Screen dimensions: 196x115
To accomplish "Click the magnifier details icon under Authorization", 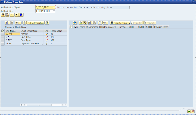I will [7, 15].
